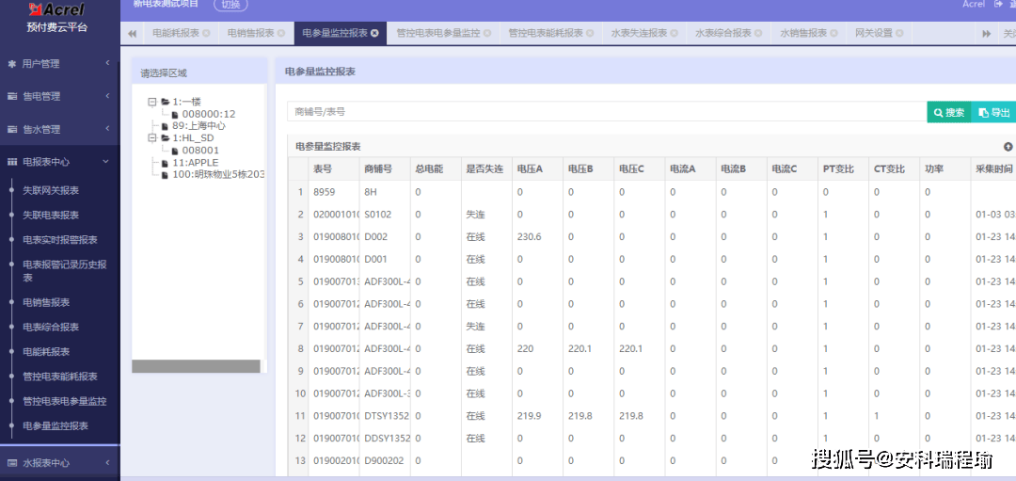Click the logout icon at top right
The height and width of the screenshot is (481, 1016).
(998, 4)
